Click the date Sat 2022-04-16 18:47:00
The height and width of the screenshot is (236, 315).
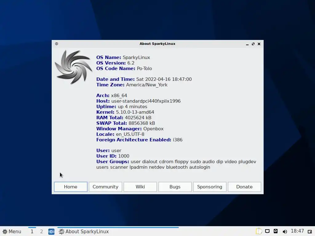tap(164, 79)
